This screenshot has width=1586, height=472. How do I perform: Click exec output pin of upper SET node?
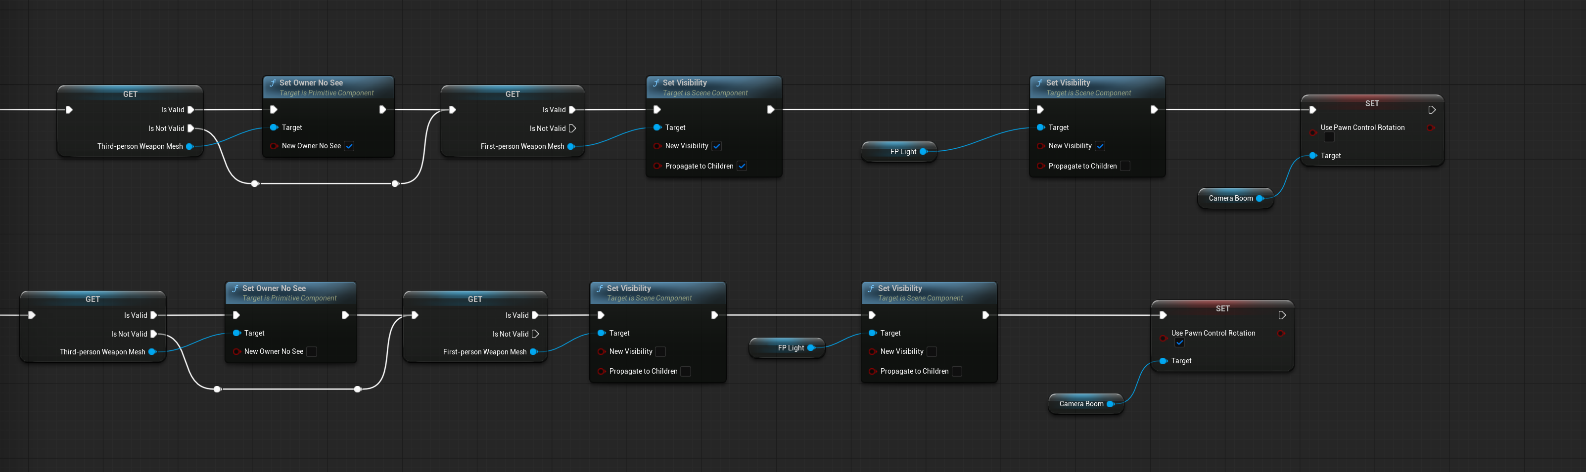[1432, 110]
